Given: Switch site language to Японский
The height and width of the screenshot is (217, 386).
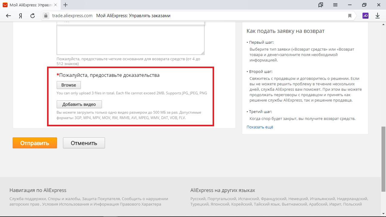Looking at the screenshot, I should click(x=220, y=204).
